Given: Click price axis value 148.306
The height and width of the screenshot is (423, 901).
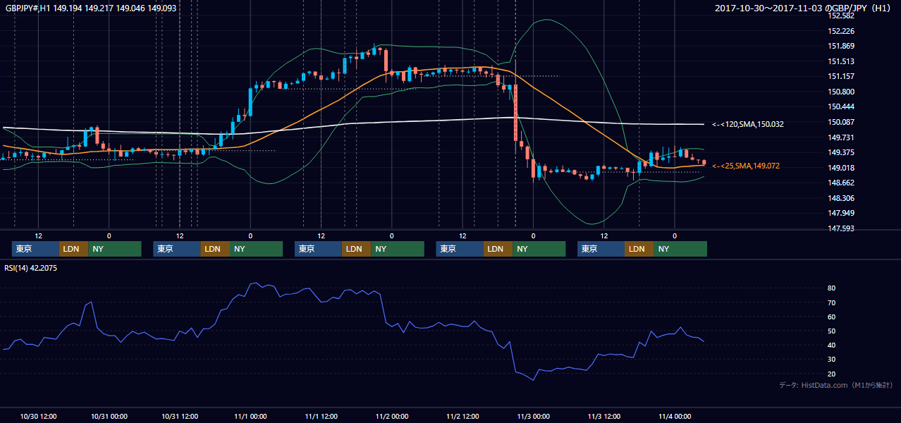Looking at the screenshot, I should click(x=841, y=198).
